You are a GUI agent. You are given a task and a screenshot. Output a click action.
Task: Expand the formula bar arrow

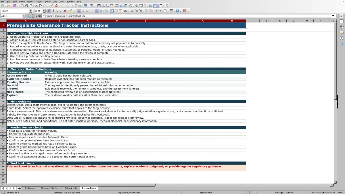pyautogui.click(x=333, y=16)
